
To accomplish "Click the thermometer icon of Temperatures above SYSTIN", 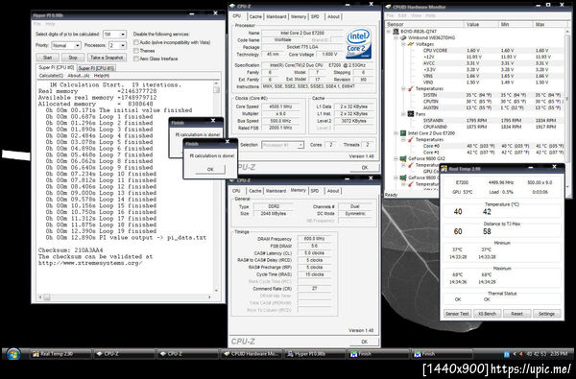I will [411, 88].
